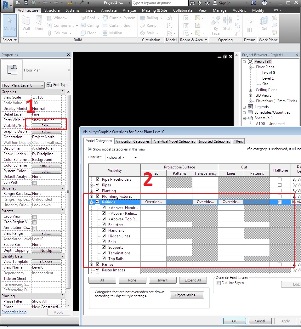Viewport: 301px width, 329px height.
Task: Expand the Plumbing Fixtures category
Action: (92, 196)
